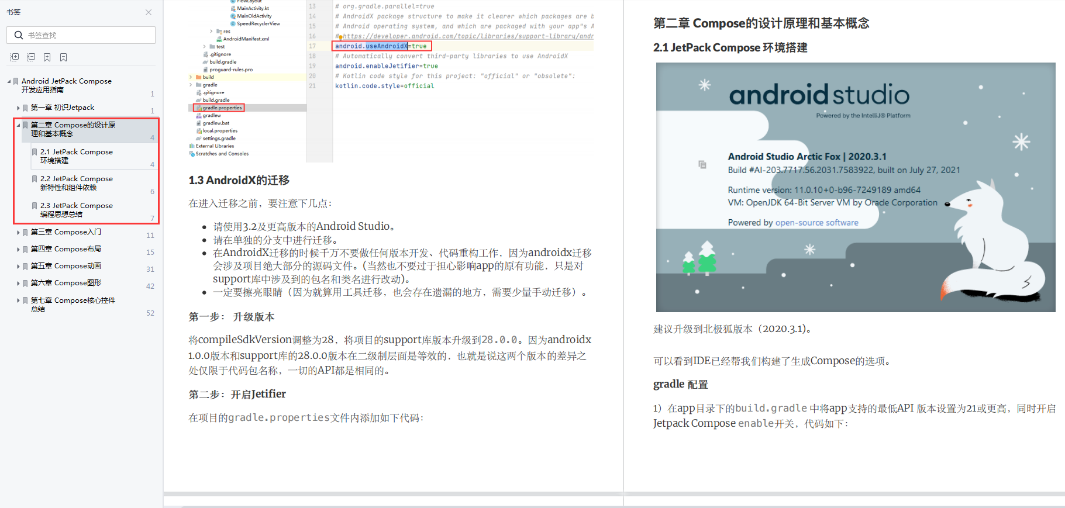Expand the 第一章 初识Jetpack bookmark
This screenshot has height=508, width=1065.
[18, 108]
